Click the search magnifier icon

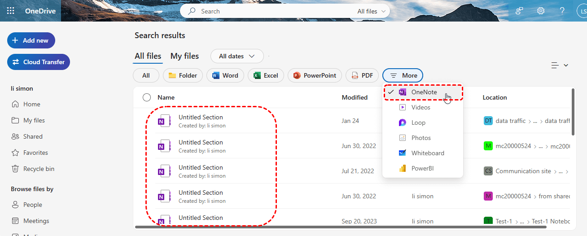pos(192,11)
